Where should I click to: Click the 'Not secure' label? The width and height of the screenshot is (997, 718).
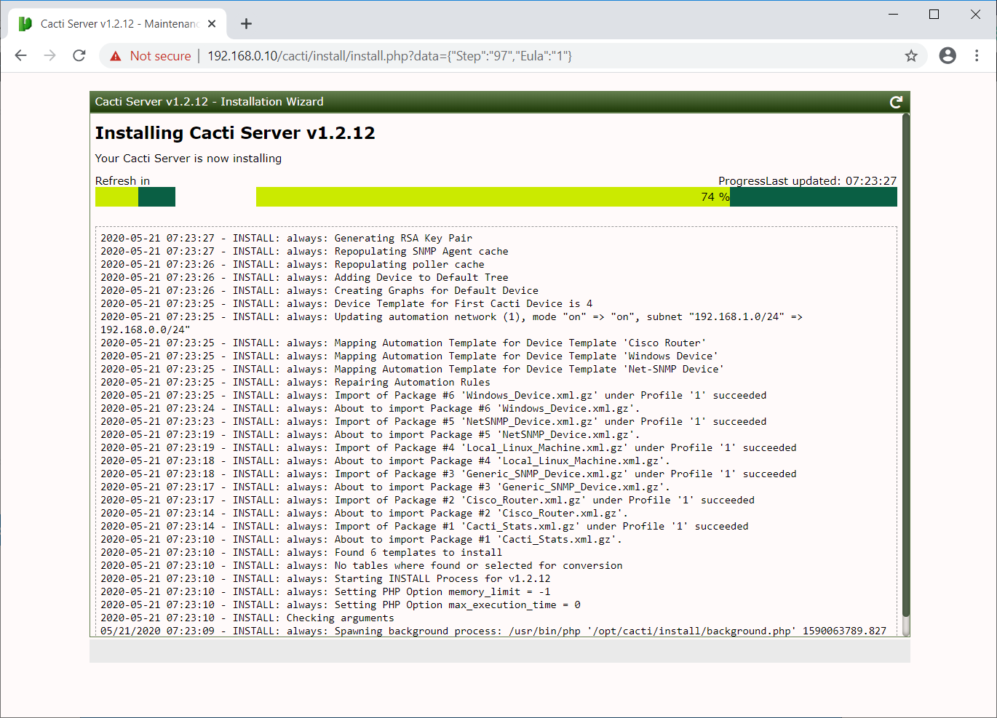[x=160, y=56]
